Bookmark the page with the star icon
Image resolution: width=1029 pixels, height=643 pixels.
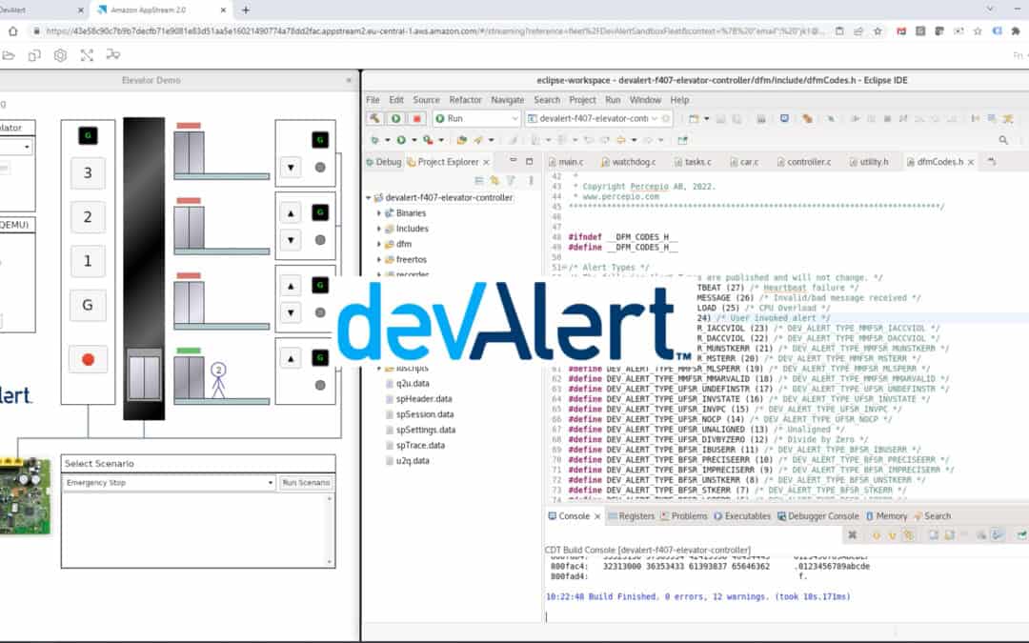(x=878, y=30)
